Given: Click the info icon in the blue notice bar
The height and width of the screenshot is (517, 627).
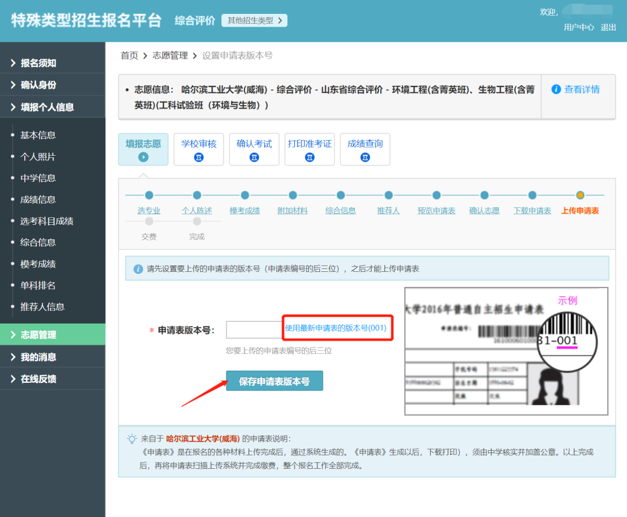Looking at the screenshot, I should tap(138, 269).
